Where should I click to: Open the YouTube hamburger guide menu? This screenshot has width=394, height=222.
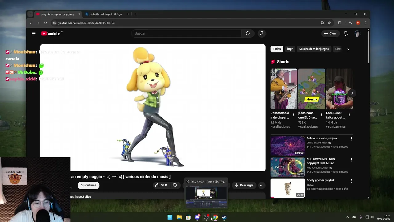[34, 34]
